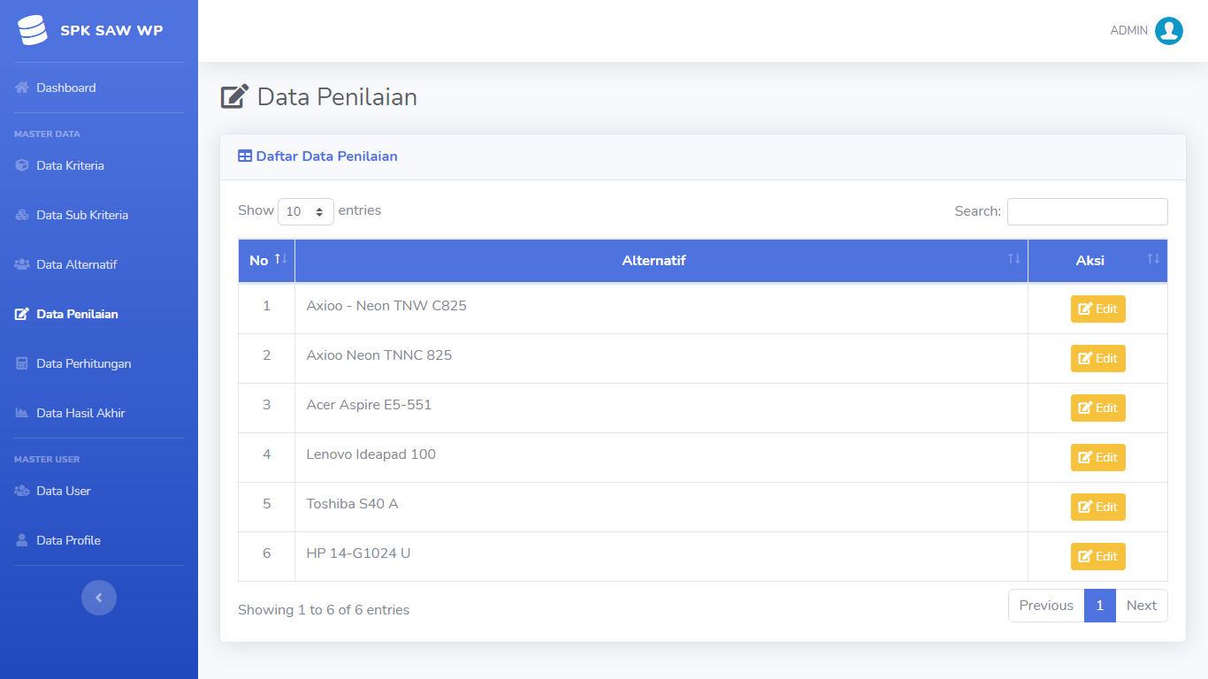Click the Toshiba S40 A cell
The height and width of the screenshot is (679, 1208).
coord(661,507)
